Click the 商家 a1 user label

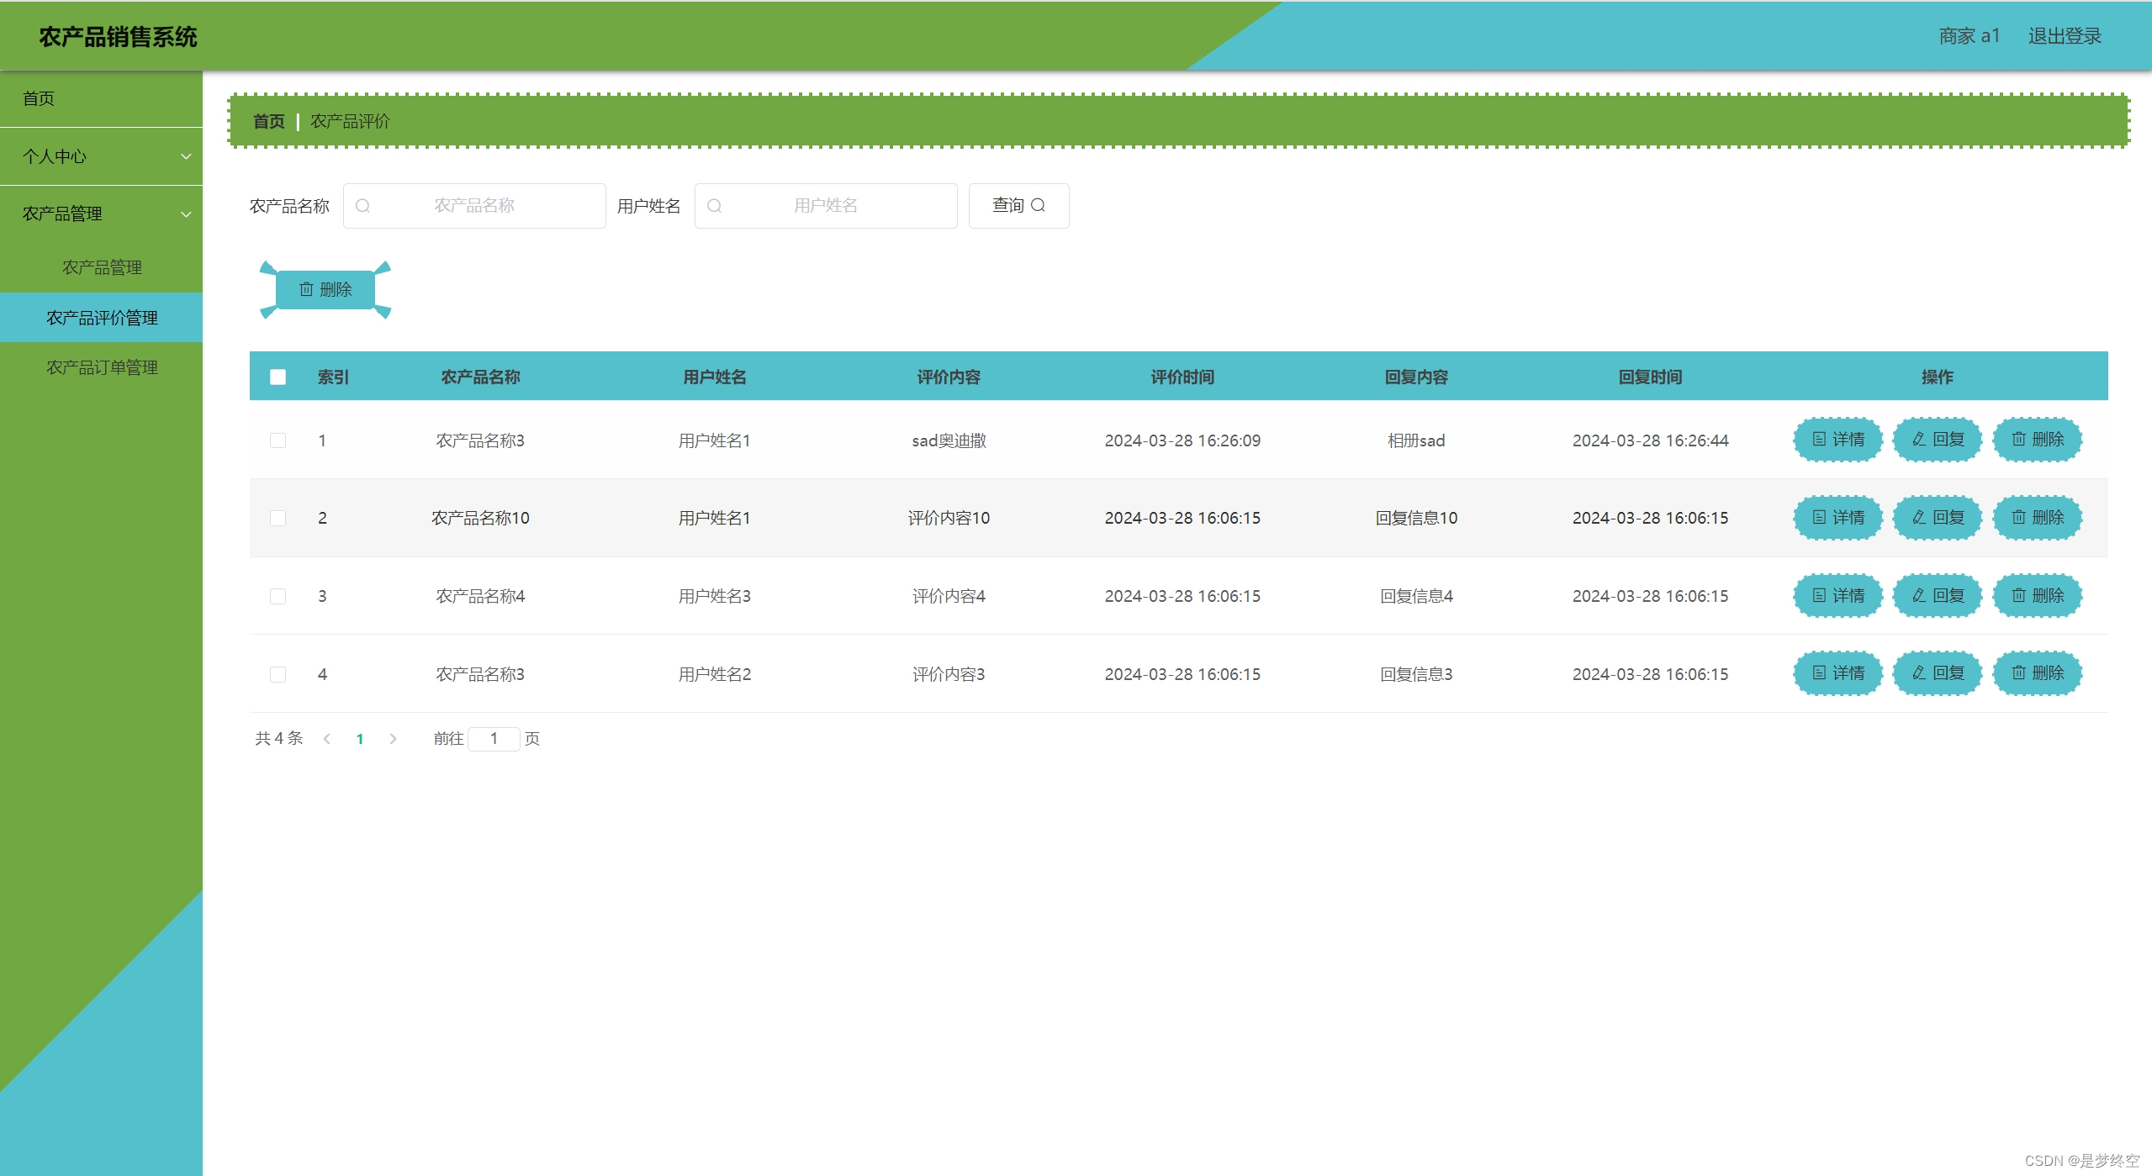point(1969,36)
